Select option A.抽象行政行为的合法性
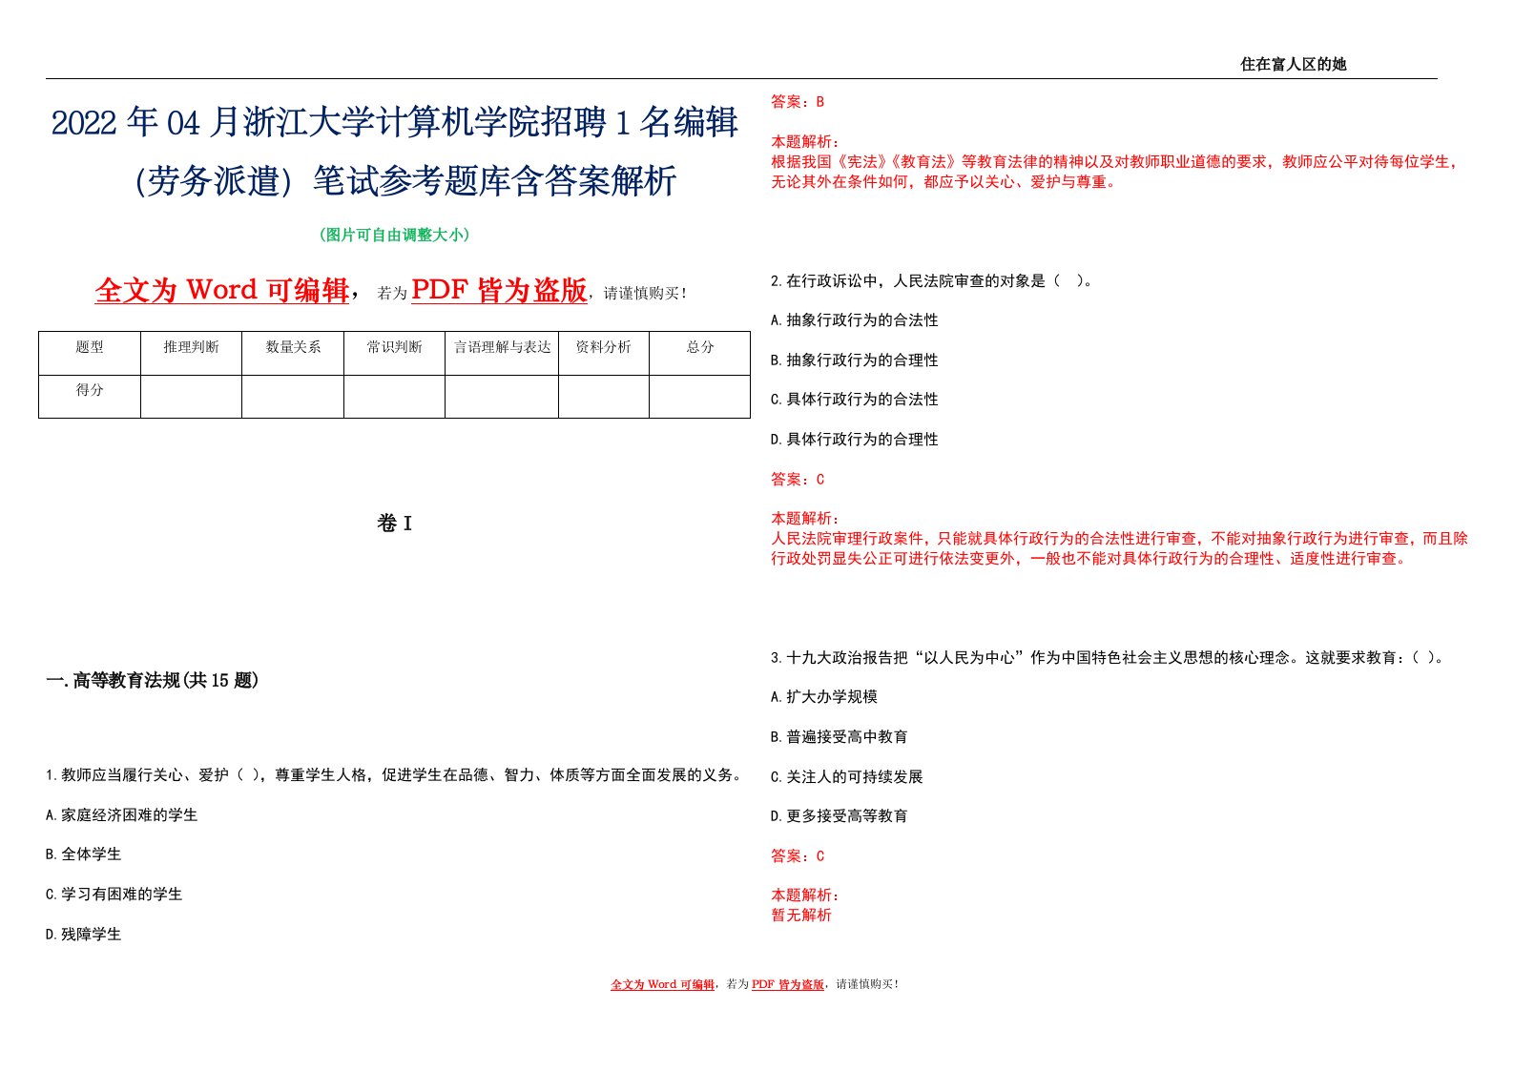 coord(855,320)
